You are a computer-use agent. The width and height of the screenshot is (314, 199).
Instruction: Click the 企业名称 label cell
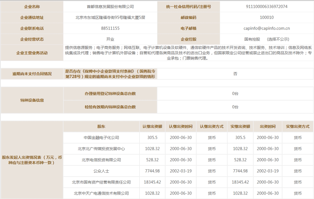click(32, 7)
